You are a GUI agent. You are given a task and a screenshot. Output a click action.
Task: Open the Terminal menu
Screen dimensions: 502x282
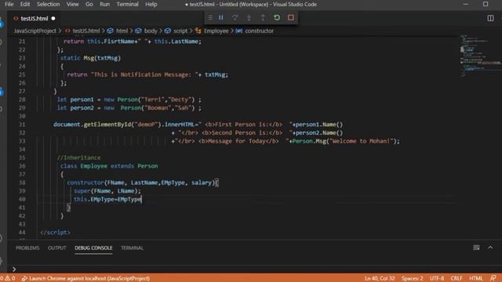coord(127,4)
